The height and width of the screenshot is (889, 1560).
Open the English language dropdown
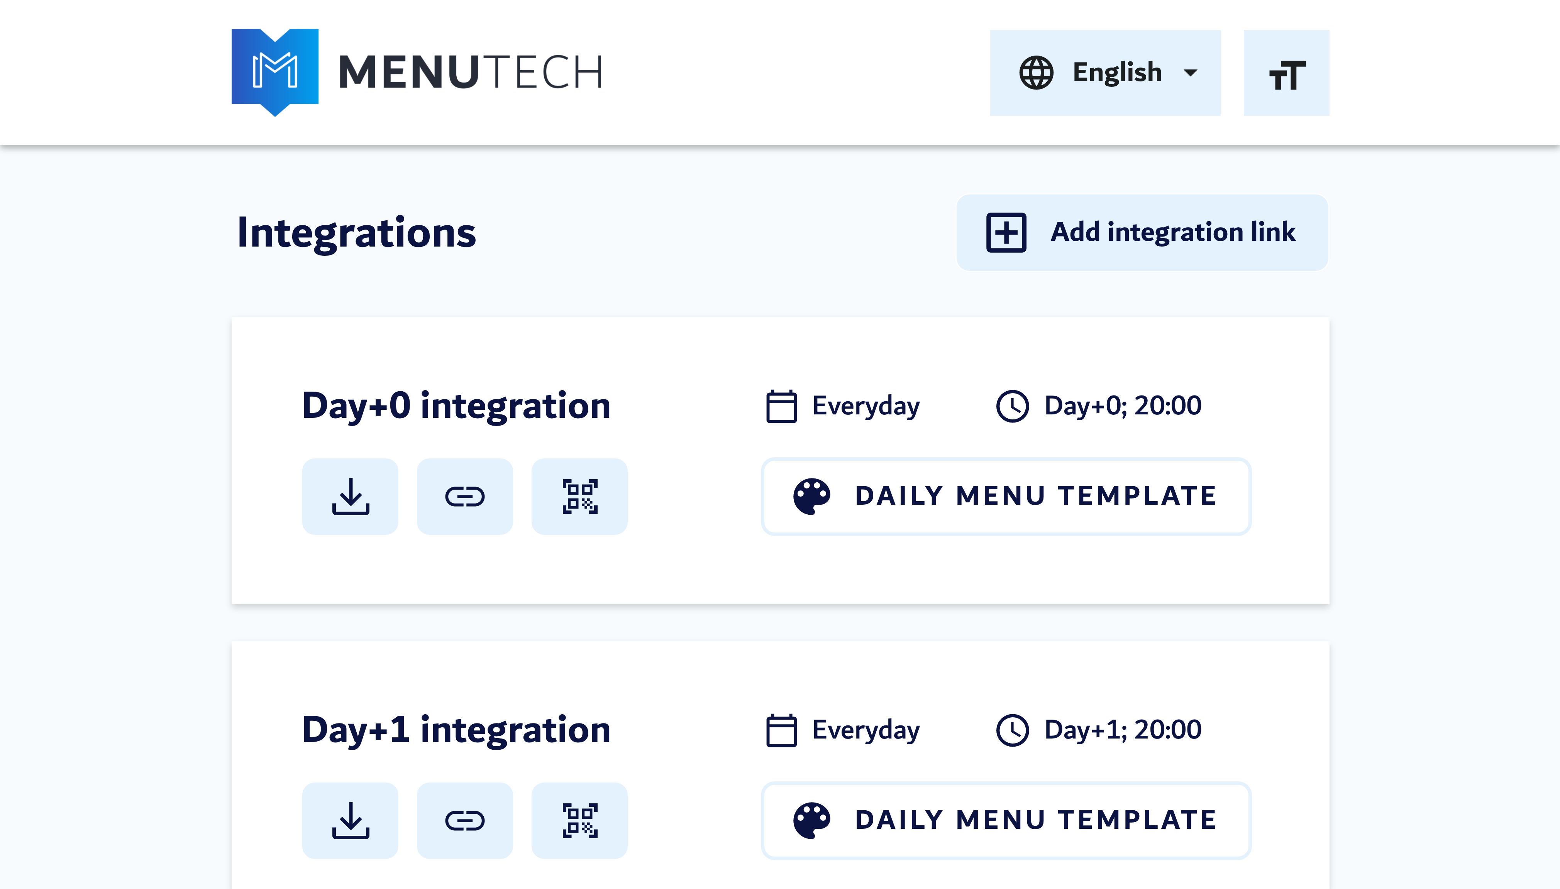click(x=1117, y=71)
